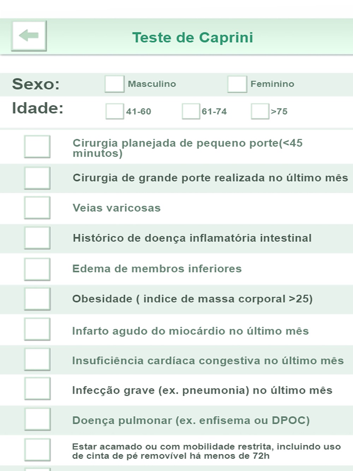Tick Estar acamado ou mobilidade restrita box
Viewport: 353px width, 471px height.
pyautogui.click(x=37, y=450)
